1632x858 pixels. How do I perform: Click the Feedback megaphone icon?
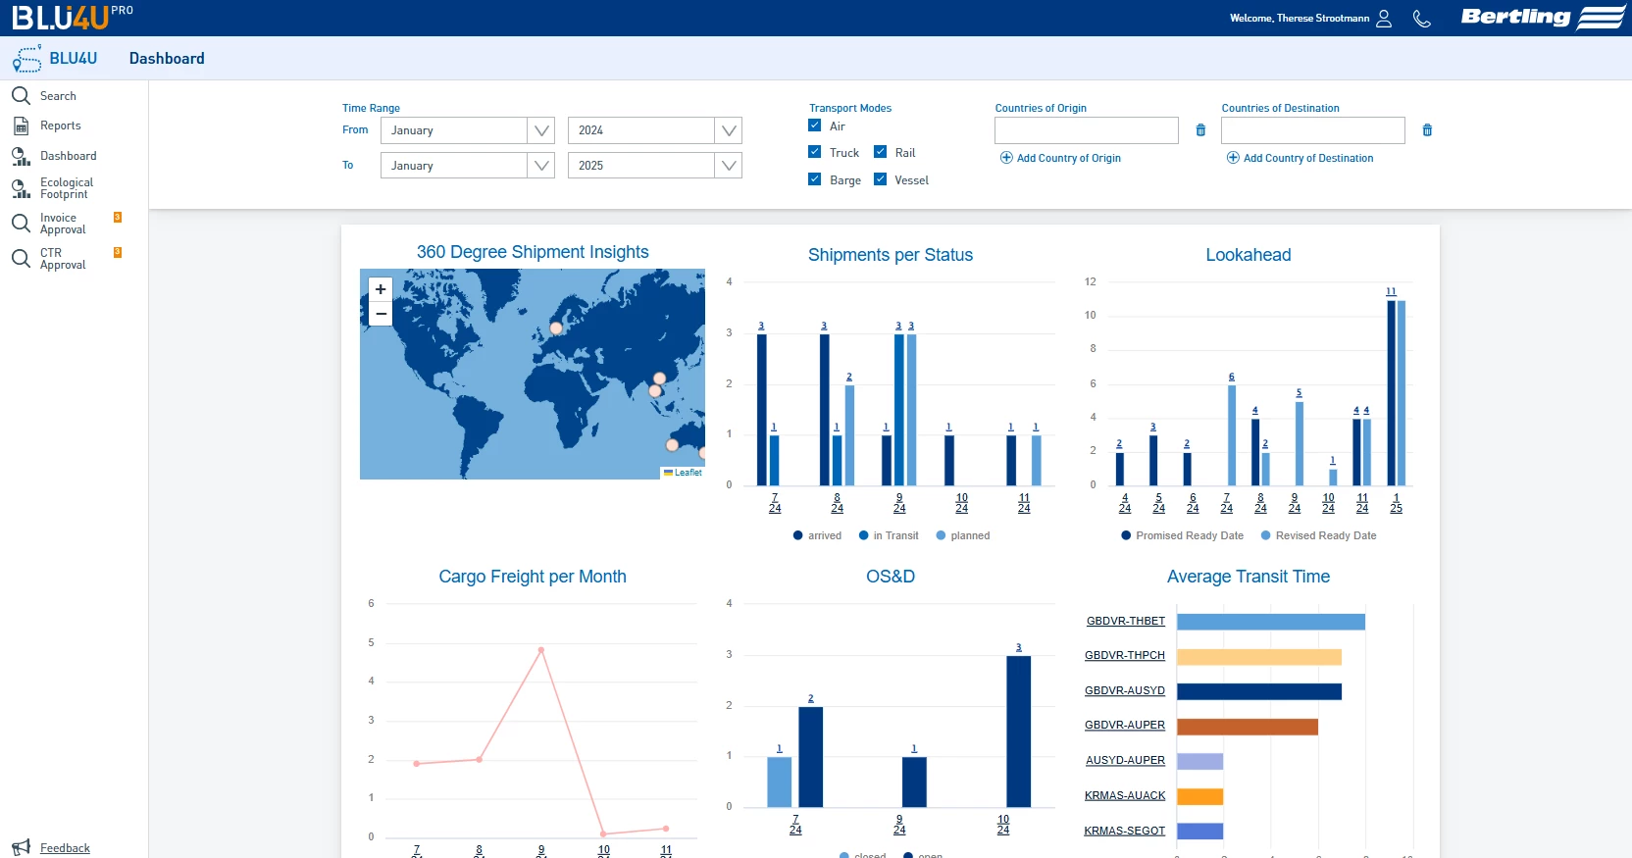pos(21,847)
